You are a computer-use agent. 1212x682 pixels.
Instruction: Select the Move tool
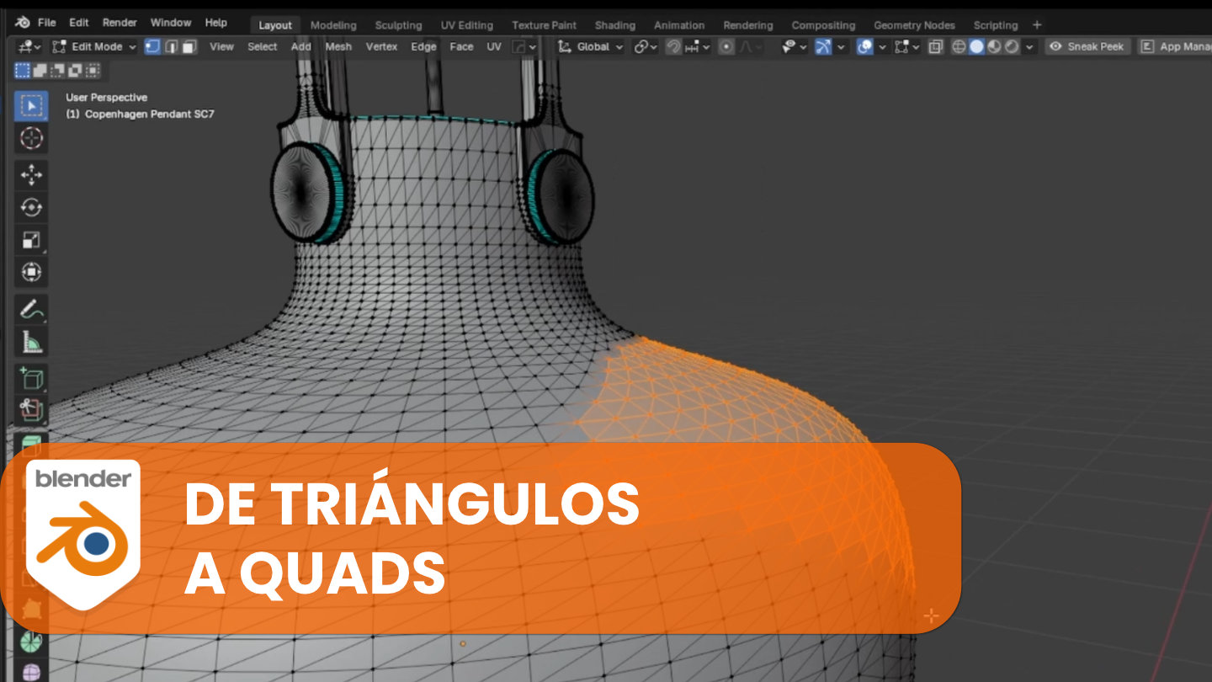tap(31, 175)
